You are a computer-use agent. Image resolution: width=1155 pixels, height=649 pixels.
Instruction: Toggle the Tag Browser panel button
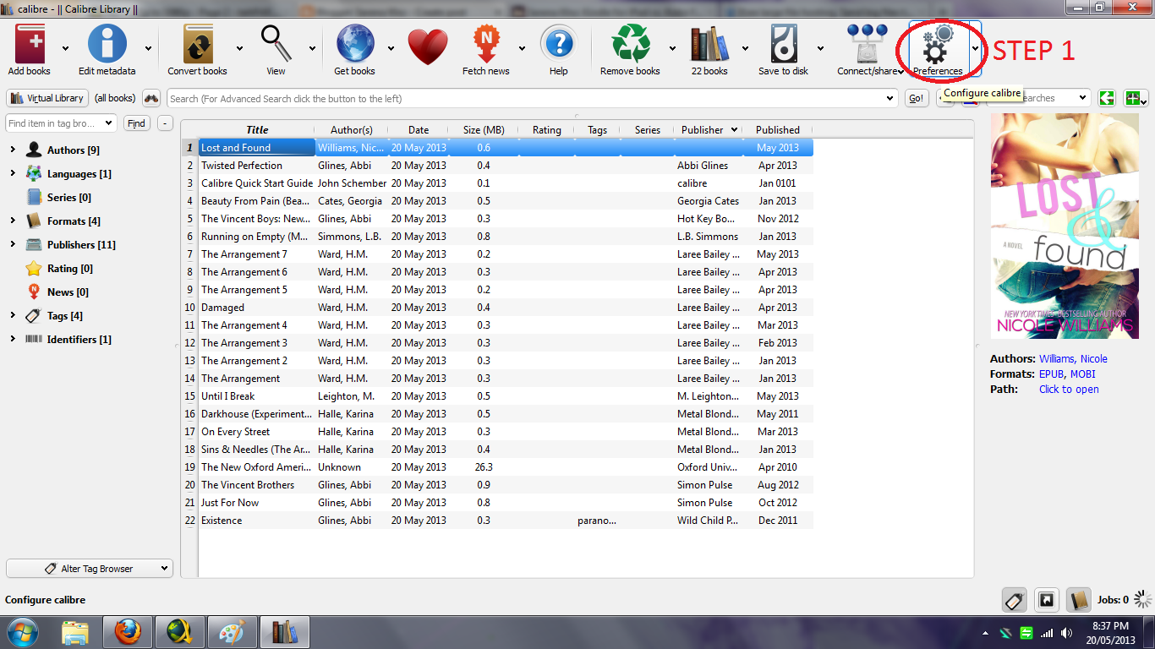point(1015,600)
